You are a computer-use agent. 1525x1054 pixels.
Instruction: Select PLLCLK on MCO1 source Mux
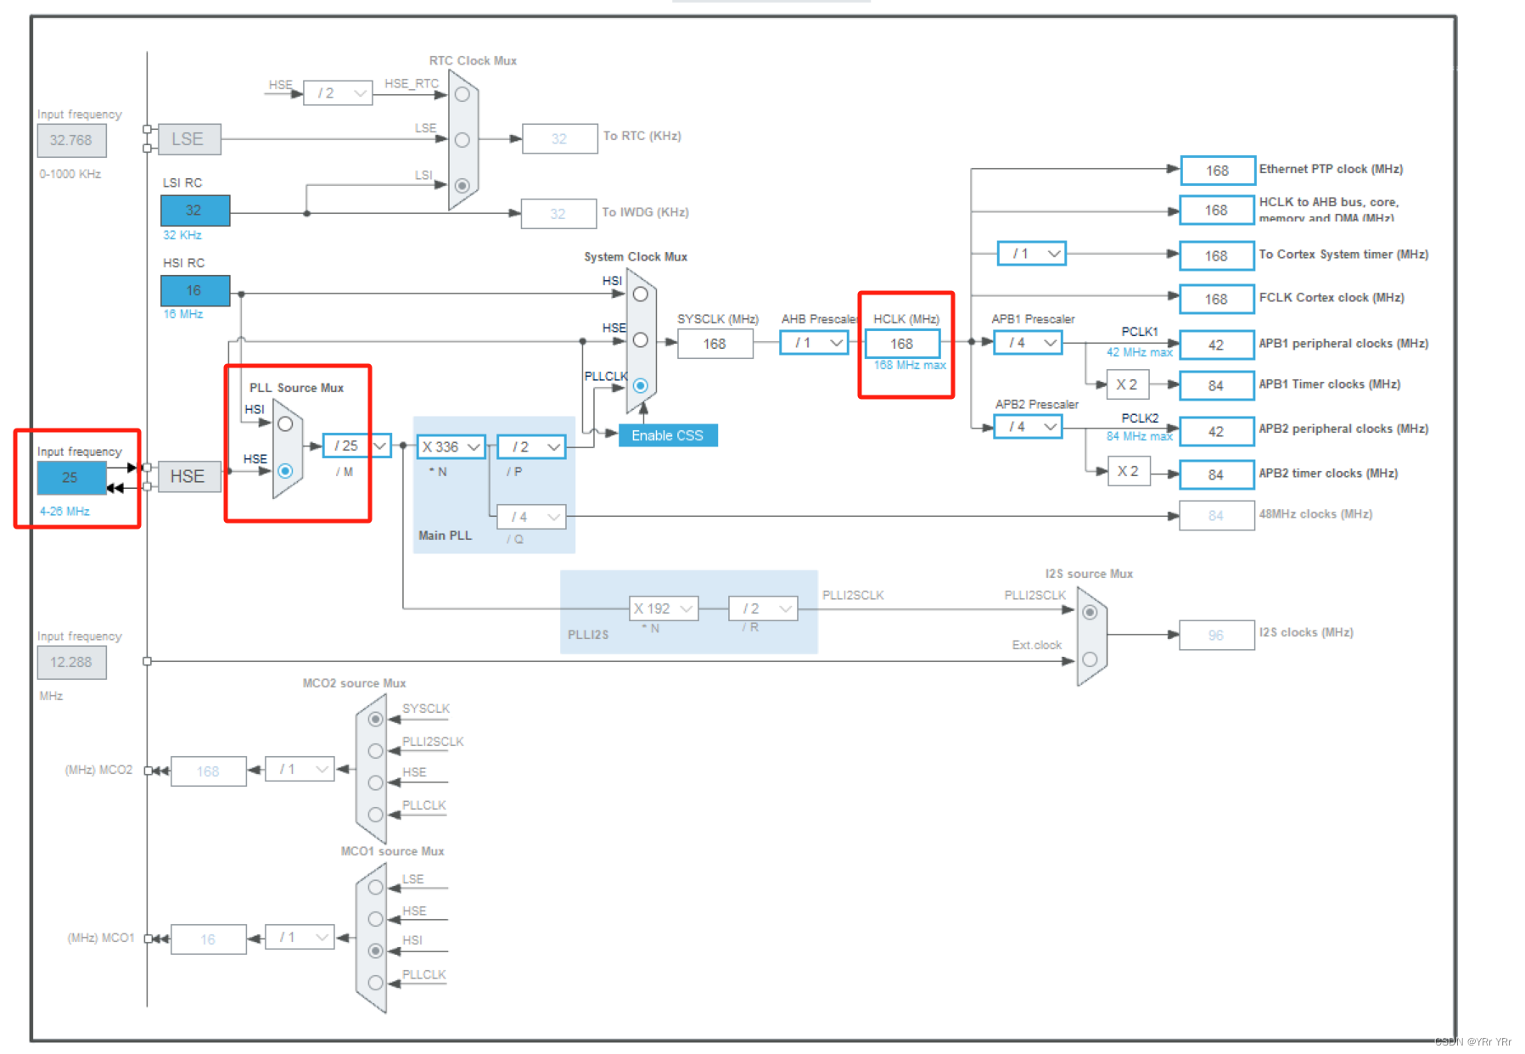pos(375,983)
